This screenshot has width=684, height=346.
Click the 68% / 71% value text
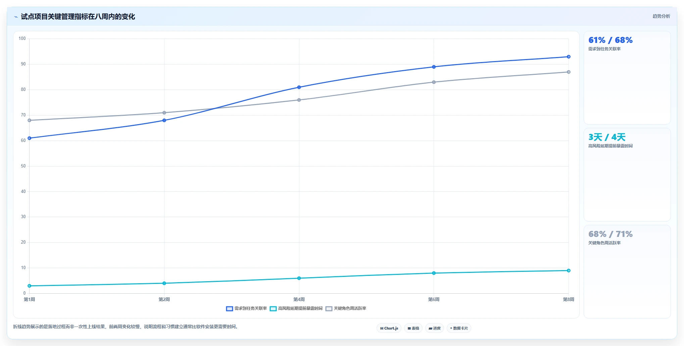pyautogui.click(x=610, y=234)
